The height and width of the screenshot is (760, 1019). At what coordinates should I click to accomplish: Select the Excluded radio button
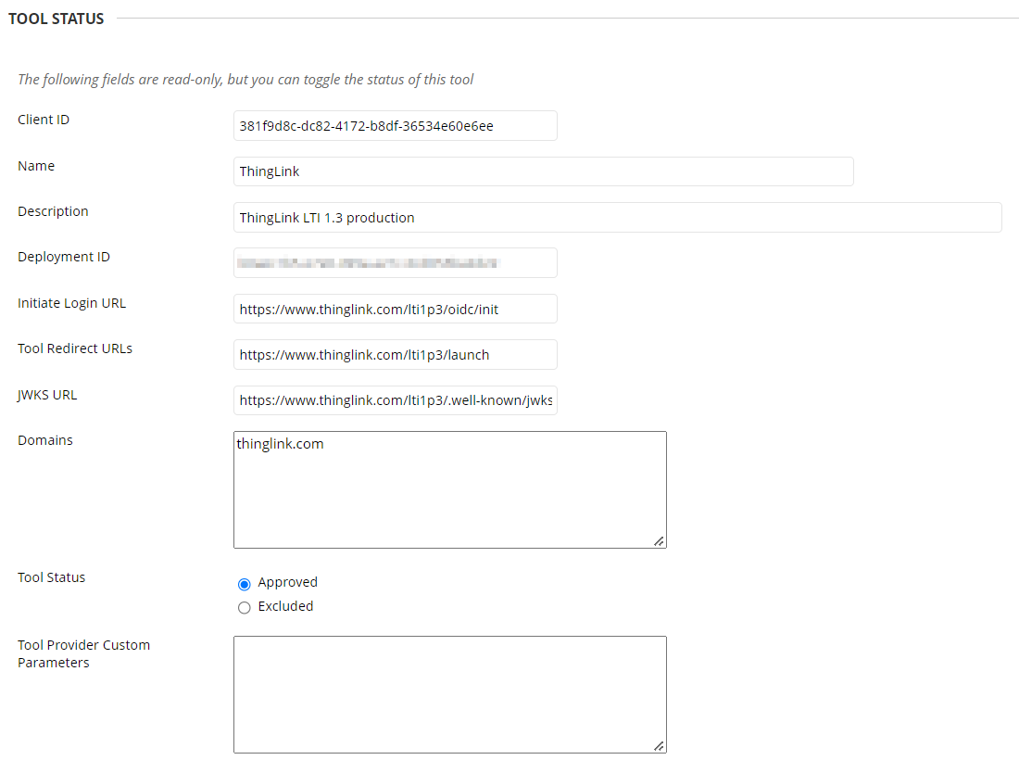pos(245,607)
